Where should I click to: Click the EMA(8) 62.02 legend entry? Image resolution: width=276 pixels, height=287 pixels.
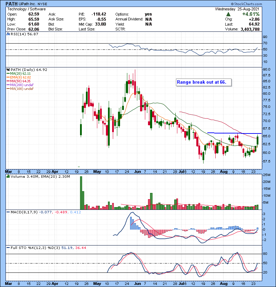[19, 77]
